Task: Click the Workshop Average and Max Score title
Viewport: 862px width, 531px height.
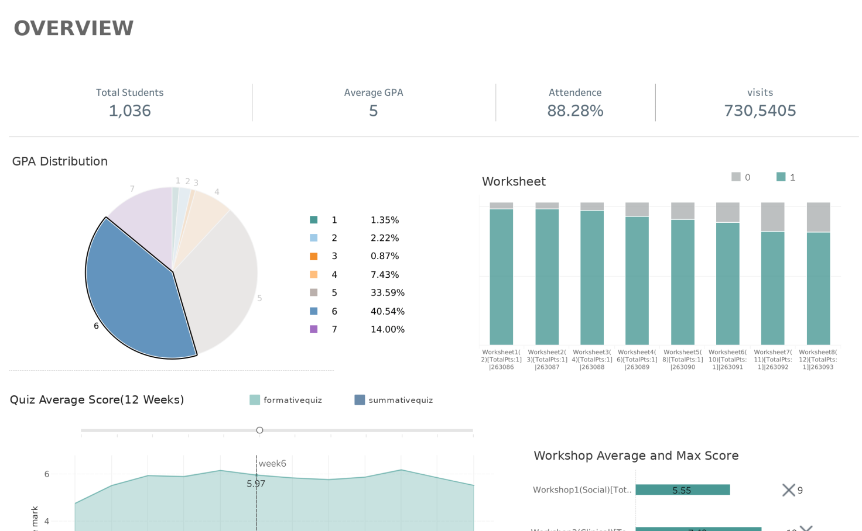Action: tap(636, 456)
